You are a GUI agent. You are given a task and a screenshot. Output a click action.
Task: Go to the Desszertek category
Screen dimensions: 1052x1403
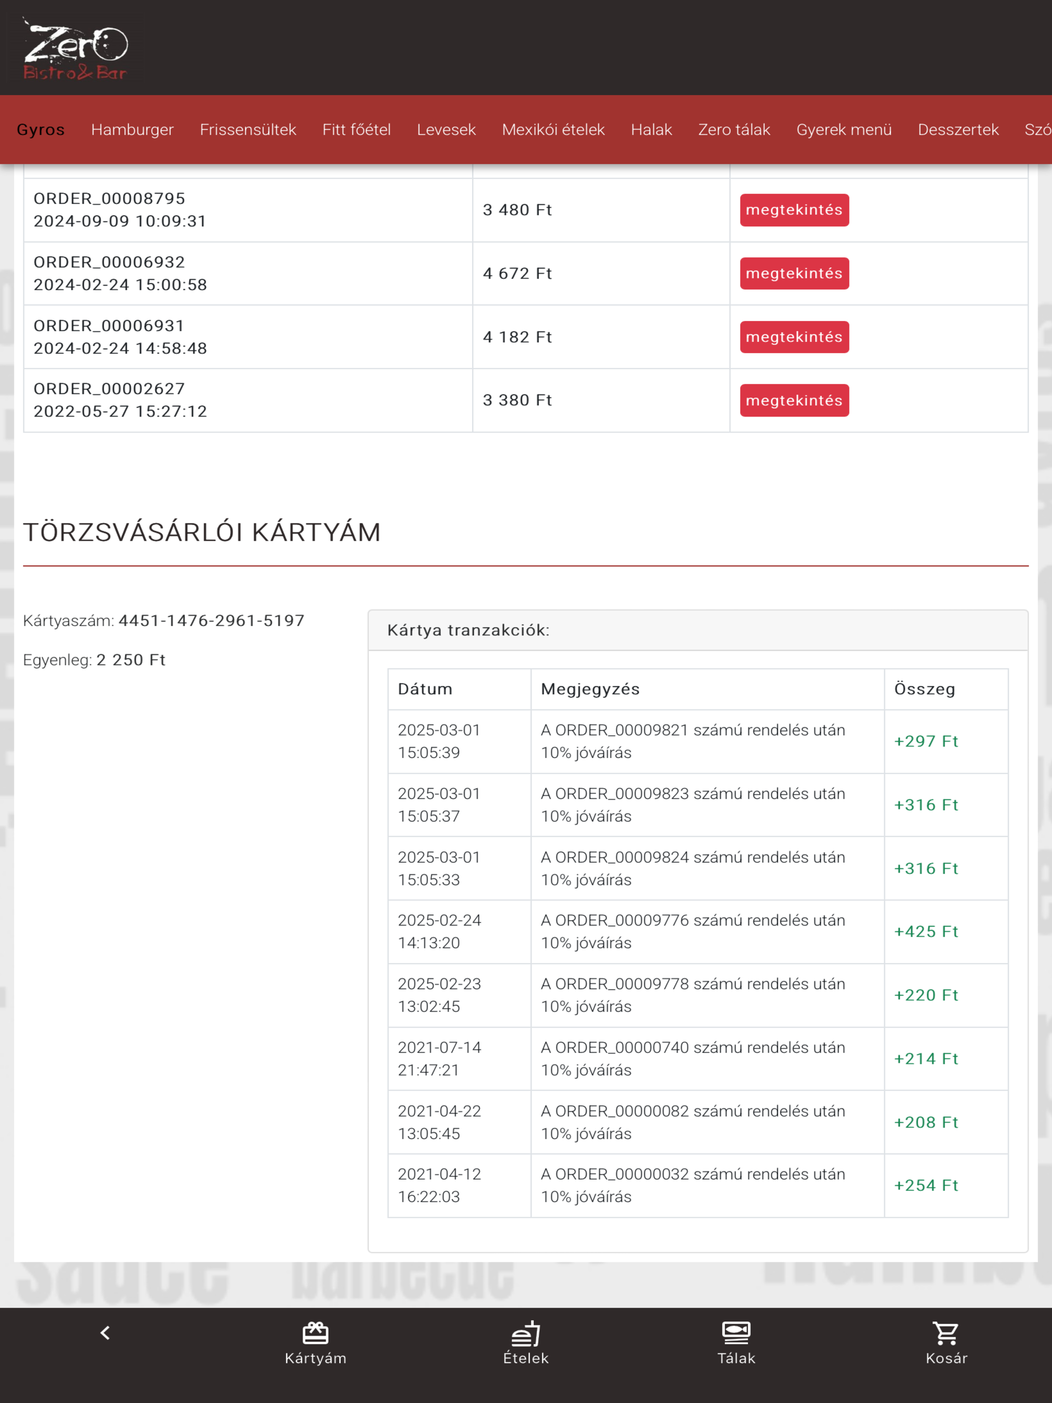tap(957, 129)
